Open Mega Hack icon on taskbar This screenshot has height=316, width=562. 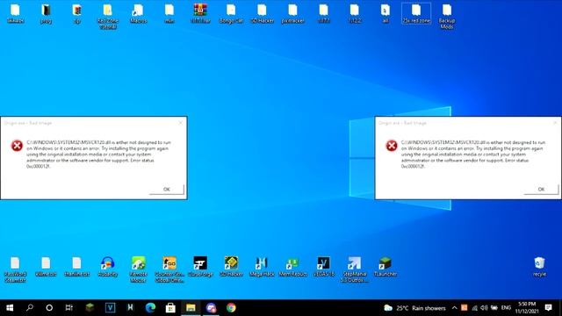click(130, 308)
